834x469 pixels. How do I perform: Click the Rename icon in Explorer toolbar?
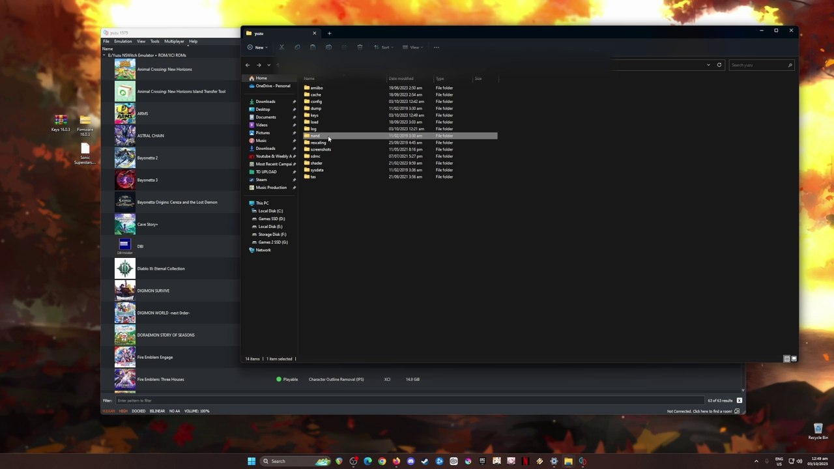pyautogui.click(x=328, y=47)
